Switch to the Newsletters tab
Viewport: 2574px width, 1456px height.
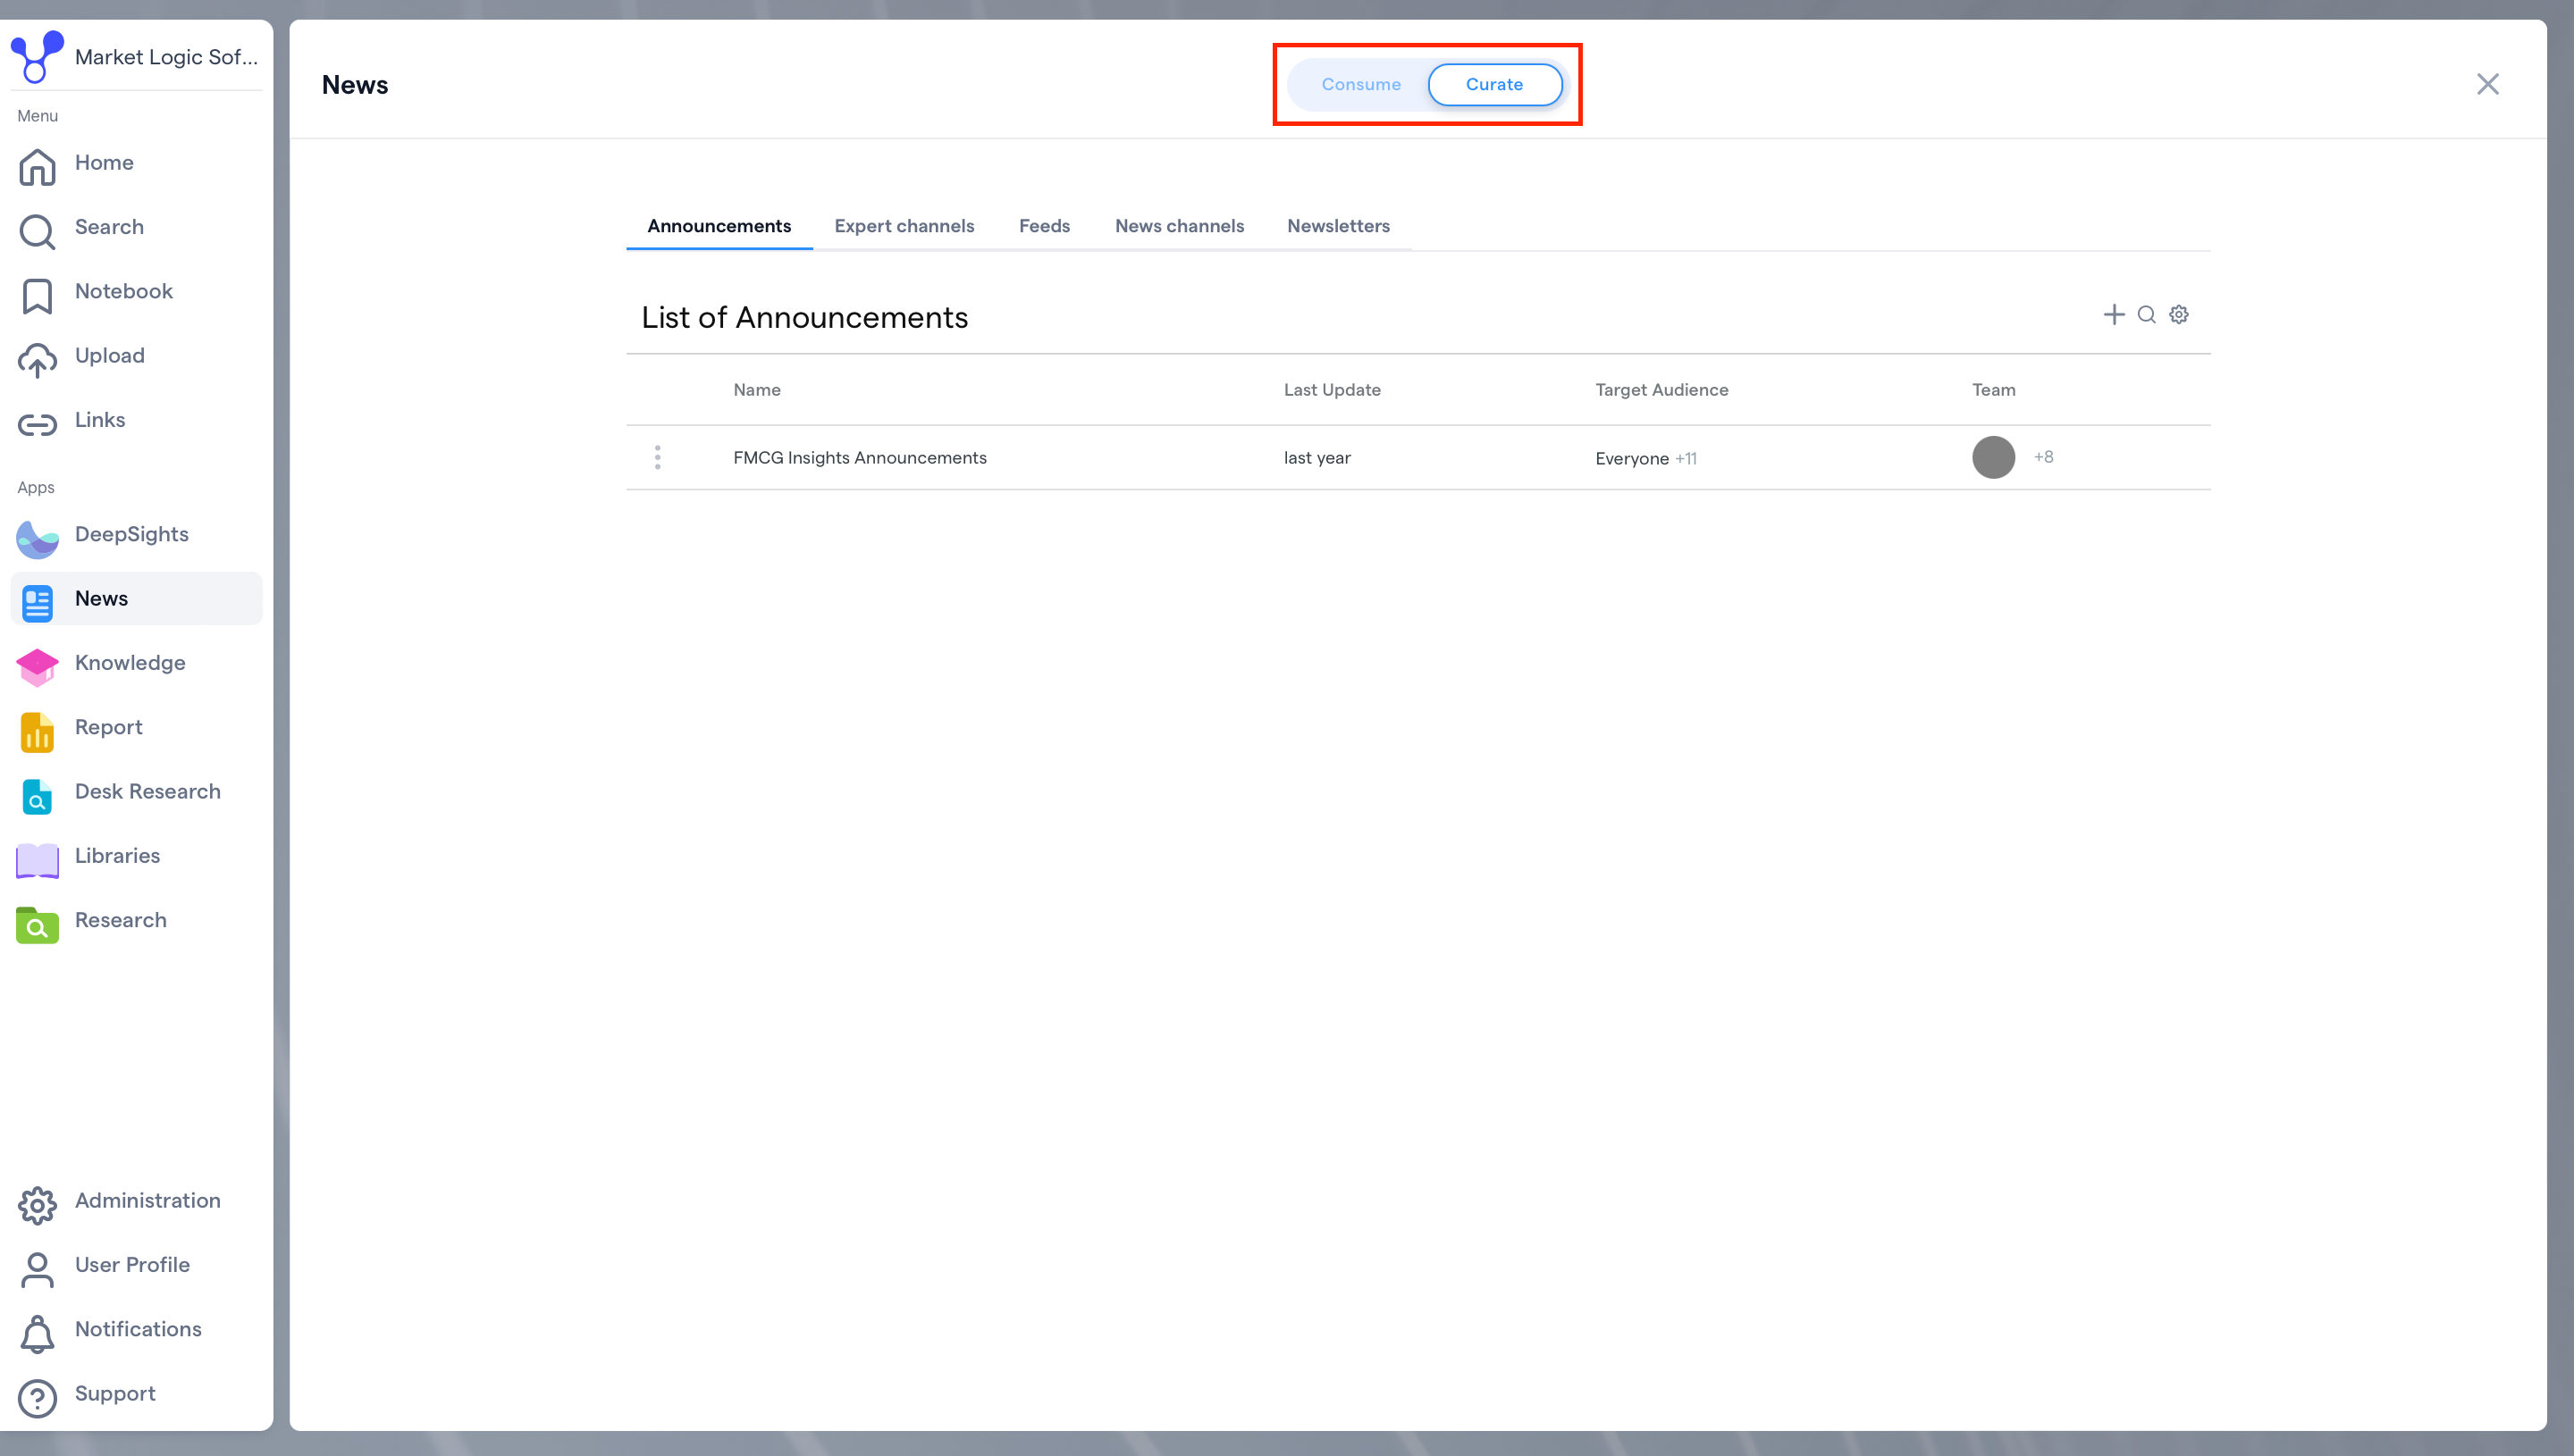(1338, 226)
